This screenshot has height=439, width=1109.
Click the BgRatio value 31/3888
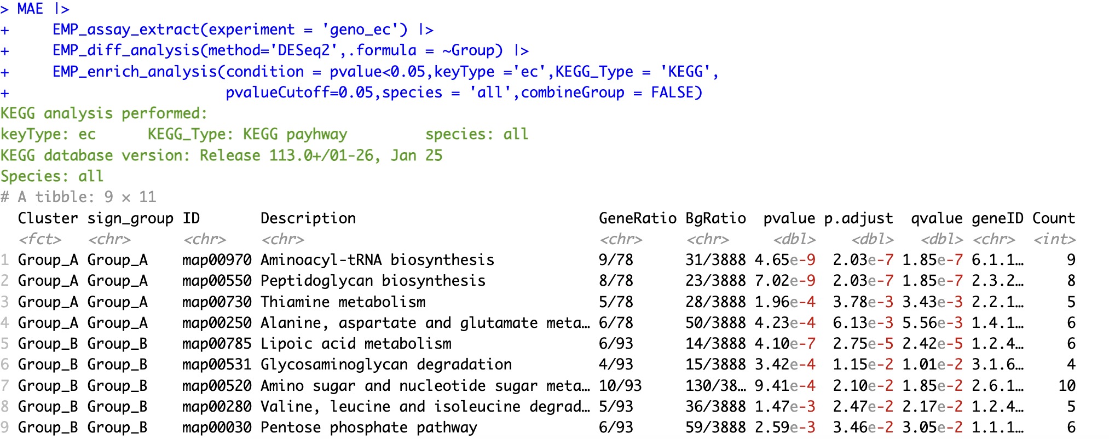click(x=715, y=260)
